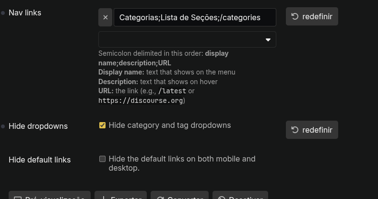Reset Hide dropdowns with the redefinir button
Screen dimensions: 378x199
point(312,130)
